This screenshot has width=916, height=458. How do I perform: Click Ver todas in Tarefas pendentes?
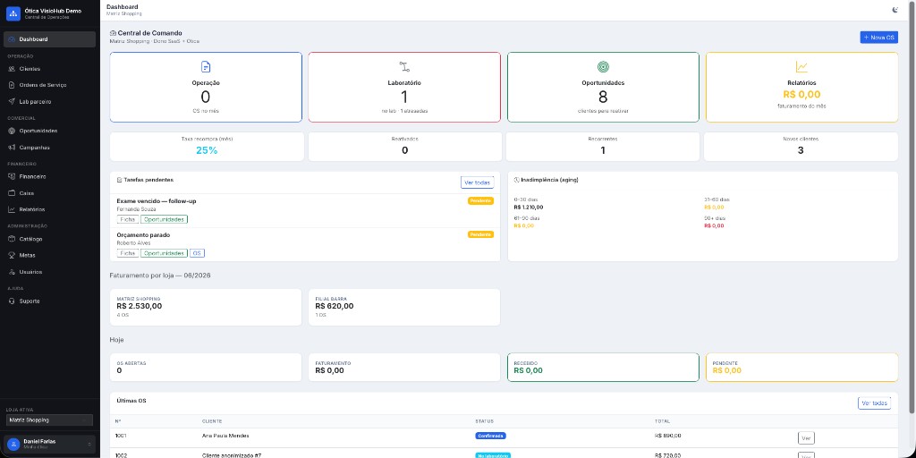[478, 182]
